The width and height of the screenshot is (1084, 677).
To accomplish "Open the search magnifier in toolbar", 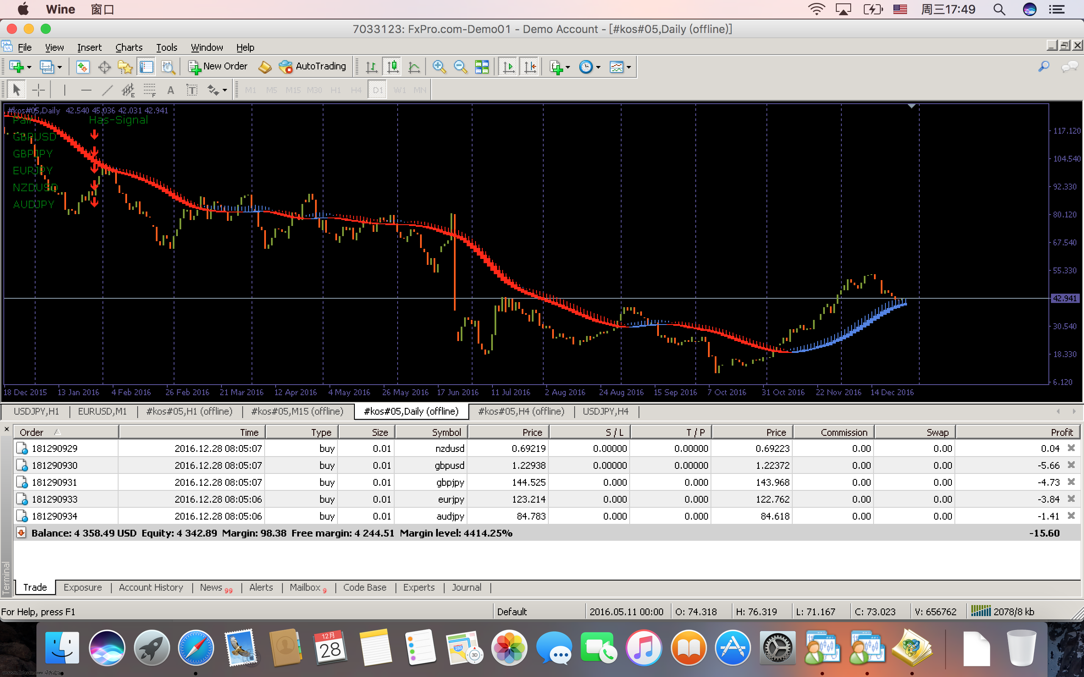I will tap(1044, 67).
